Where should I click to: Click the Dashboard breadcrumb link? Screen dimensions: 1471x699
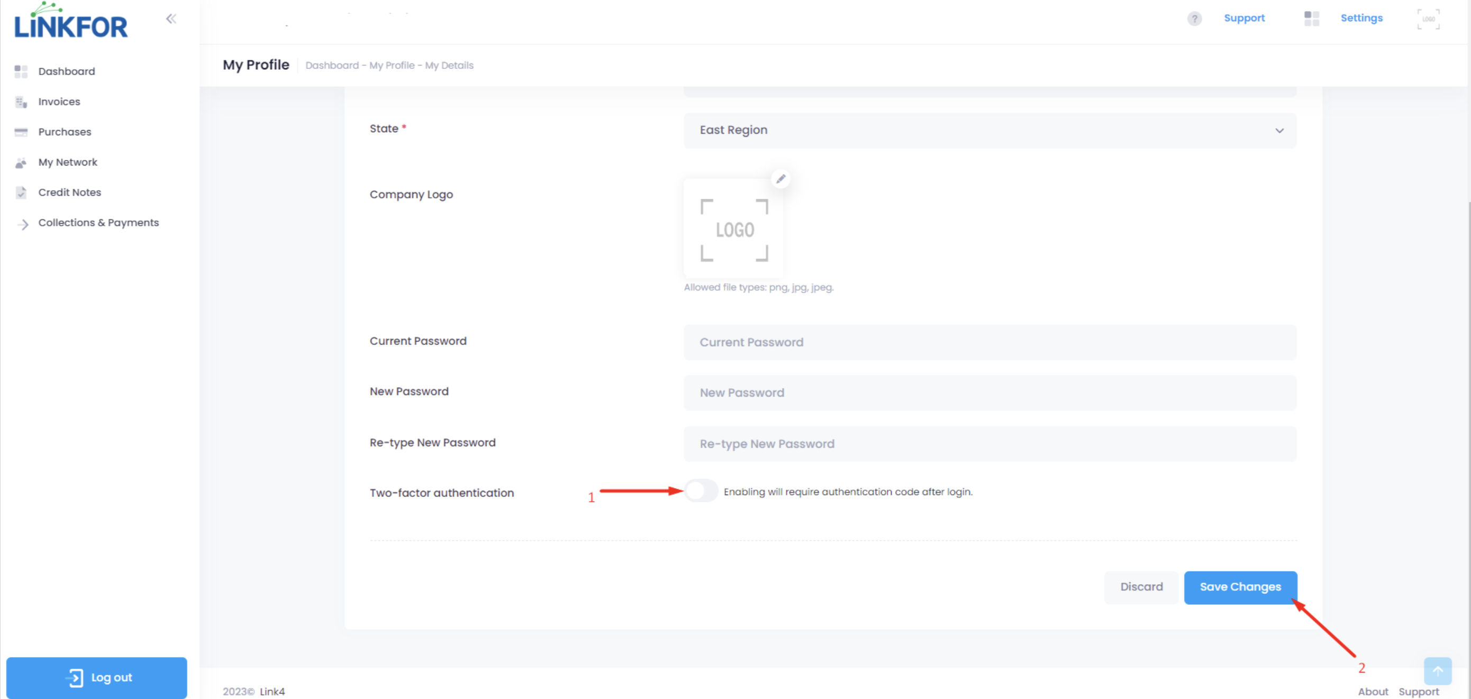pyautogui.click(x=332, y=65)
